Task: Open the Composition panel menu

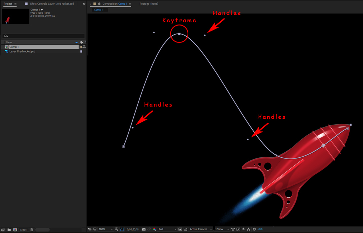Action: click(129, 4)
